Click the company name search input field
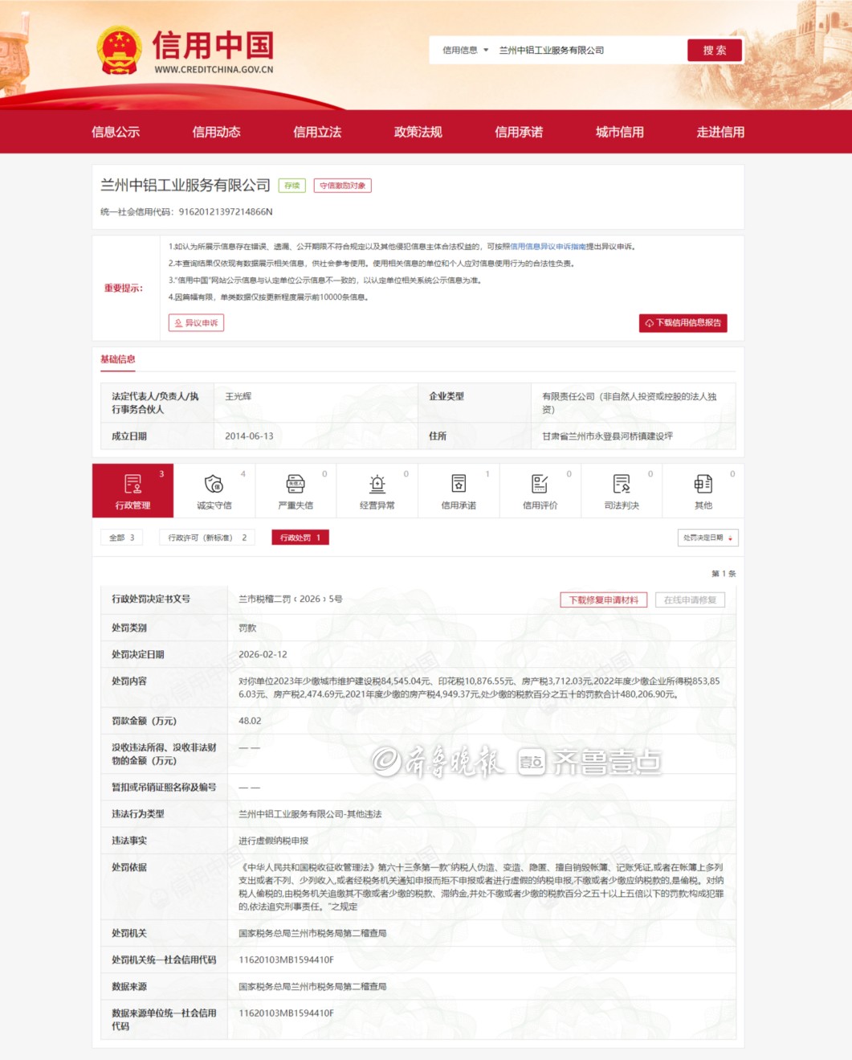The width and height of the screenshot is (852, 1060). coord(586,51)
